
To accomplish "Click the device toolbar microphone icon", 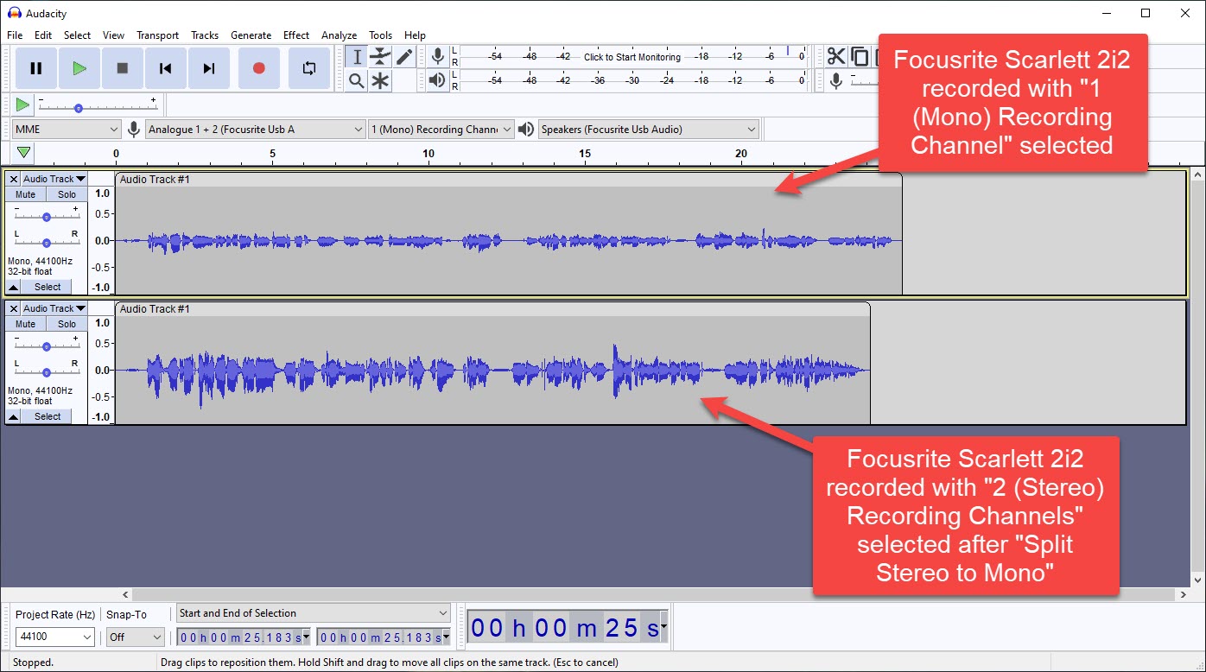I will pos(134,130).
